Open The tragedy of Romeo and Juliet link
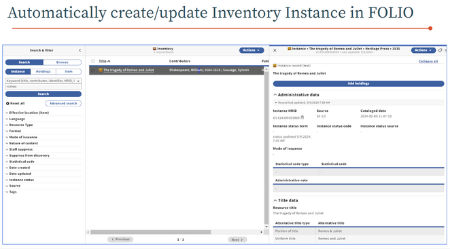Screen dimensions: 450x249 click(x=128, y=70)
